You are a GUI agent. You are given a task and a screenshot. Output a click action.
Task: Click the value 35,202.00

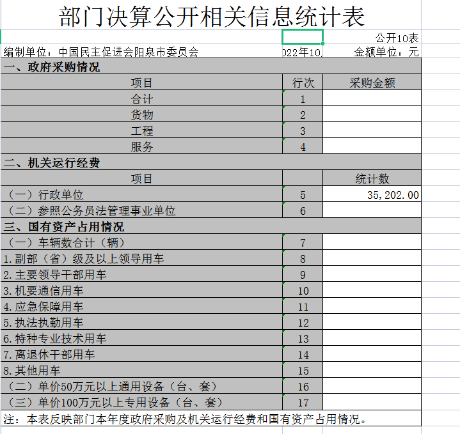(x=372, y=194)
